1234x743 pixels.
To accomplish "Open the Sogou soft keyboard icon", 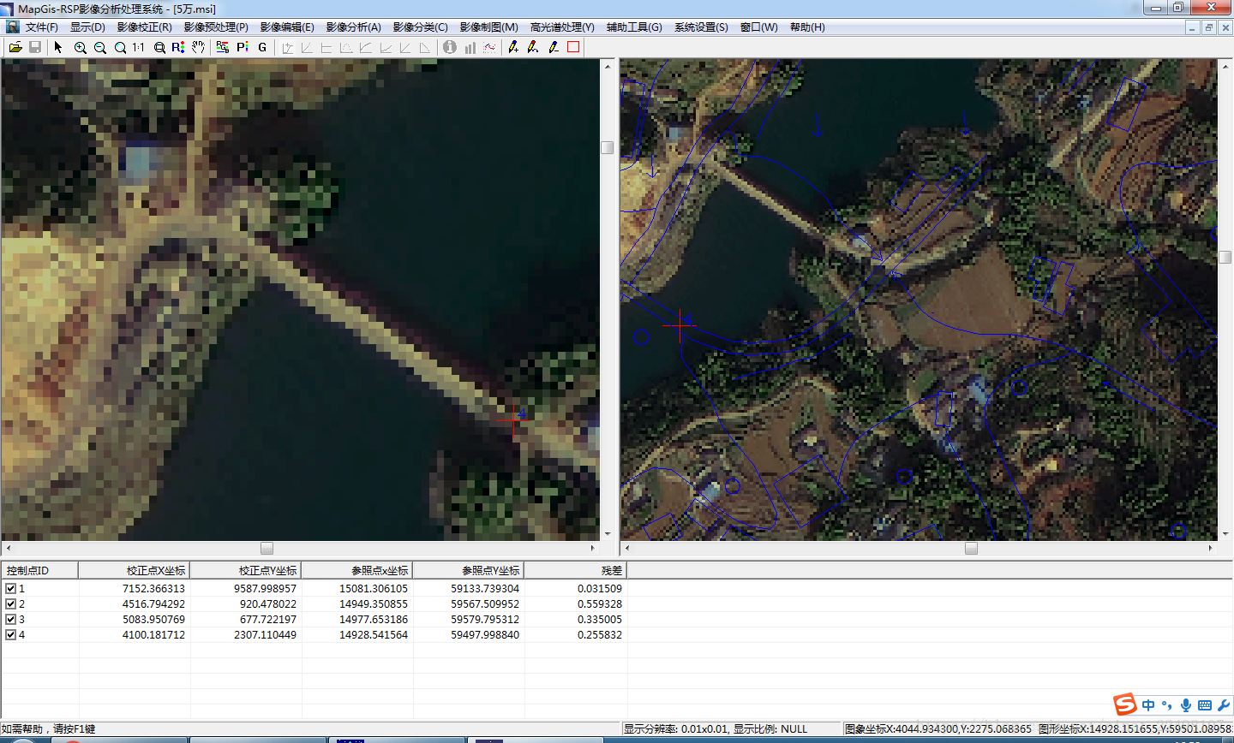I will point(1205,705).
